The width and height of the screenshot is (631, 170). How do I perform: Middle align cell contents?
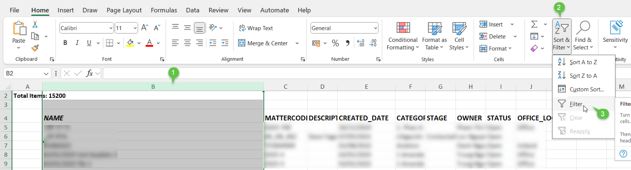click(x=188, y=28)
